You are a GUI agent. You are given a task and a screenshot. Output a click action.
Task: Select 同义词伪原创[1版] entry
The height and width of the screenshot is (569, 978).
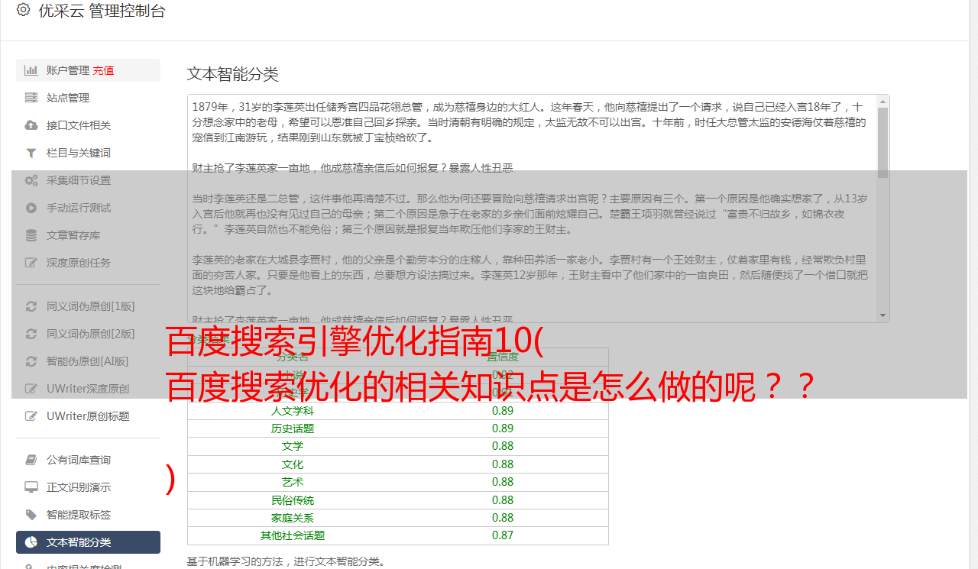[88, 306]
